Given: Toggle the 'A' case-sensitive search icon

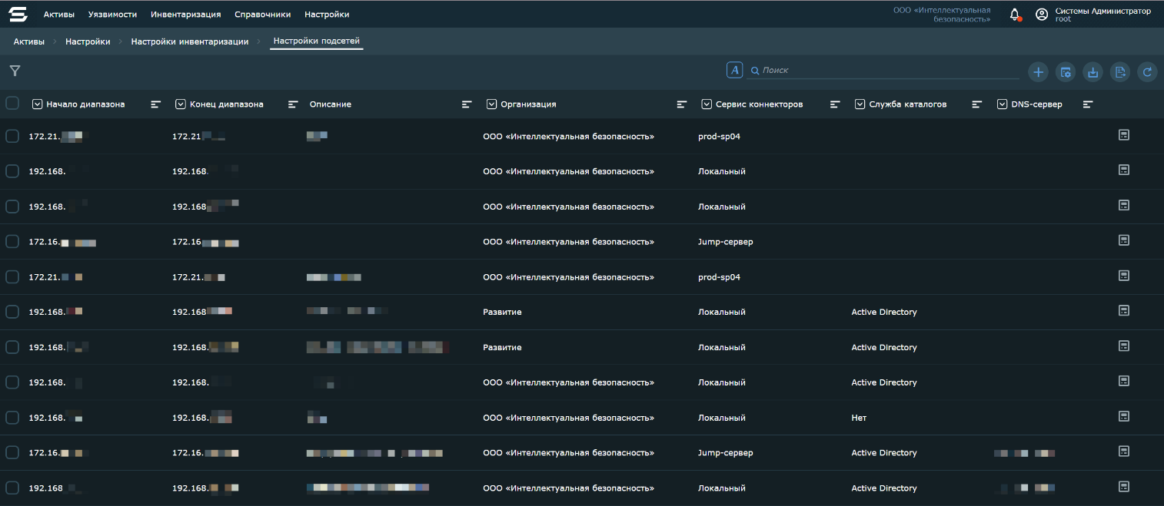Looking at the screenshot, I should (x=734, y=70).
